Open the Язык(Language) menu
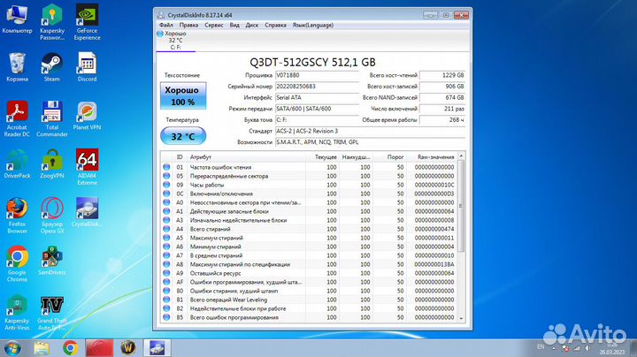This screenshot has width=637, height=357. tap(313, 25)
